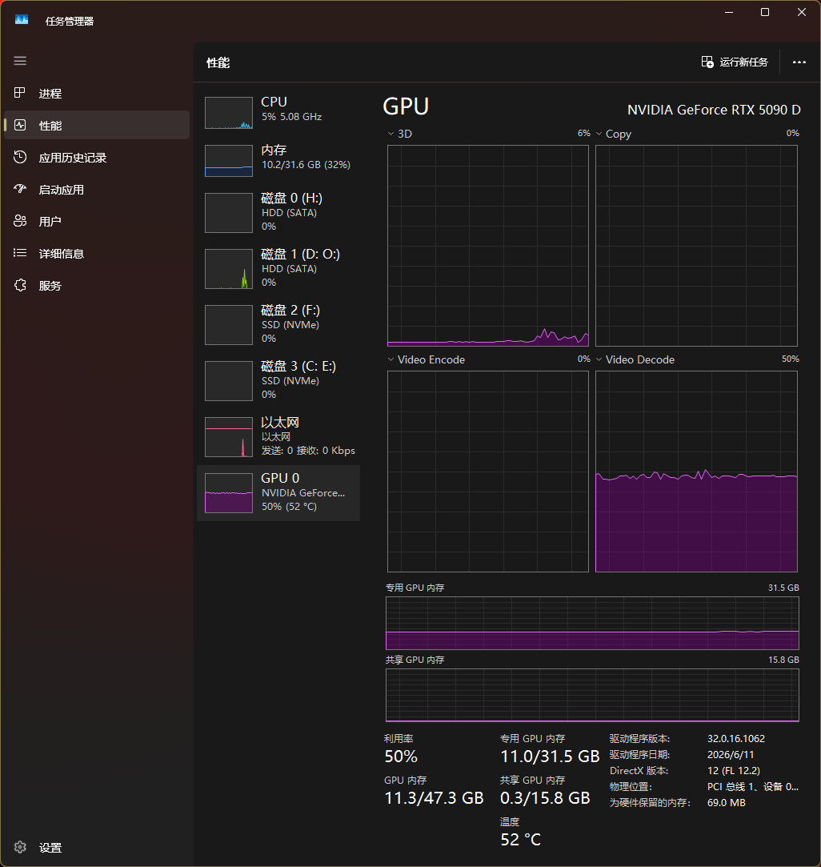Screen dimensions: 821x867
Task: Click the 69.0 MB reserved memory value
Action: 726,802
